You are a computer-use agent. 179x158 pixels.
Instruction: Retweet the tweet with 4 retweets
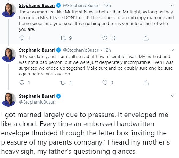pyautogui.click(x=63, y=83)
